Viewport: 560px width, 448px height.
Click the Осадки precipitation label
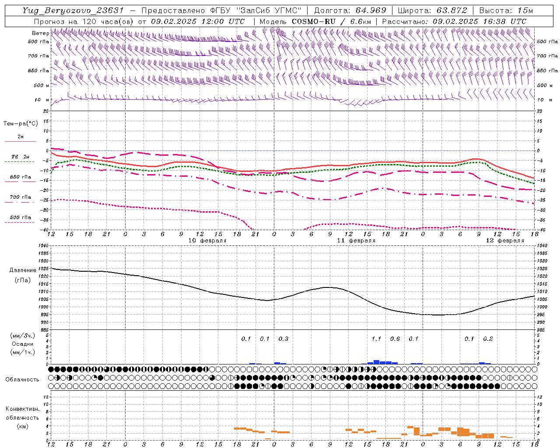[23, 344]
